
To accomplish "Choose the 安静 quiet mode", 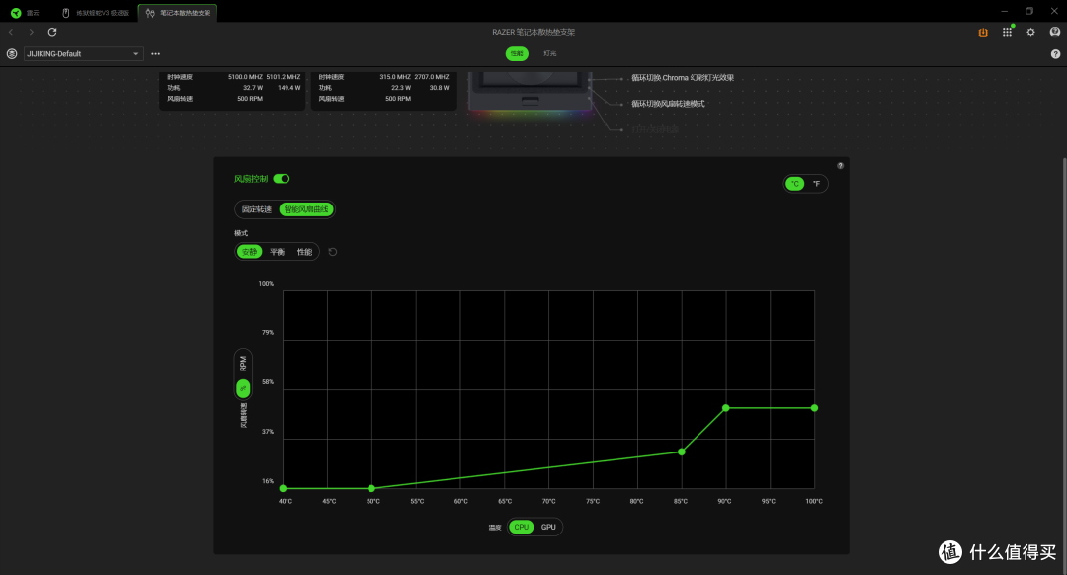I will [250, 252].
